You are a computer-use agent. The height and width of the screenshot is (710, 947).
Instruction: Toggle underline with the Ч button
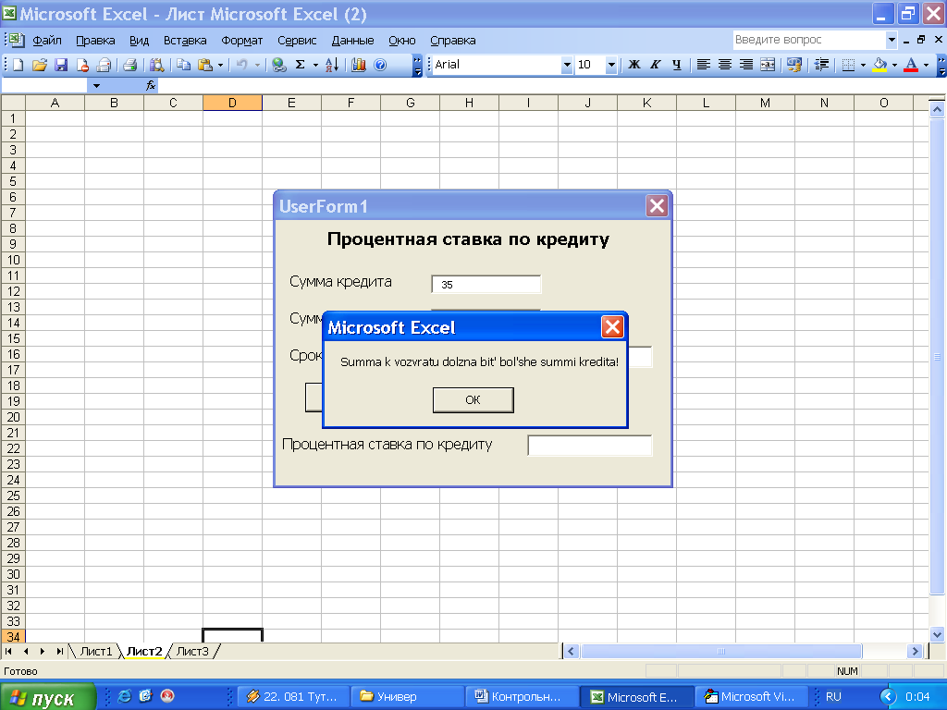676,65
